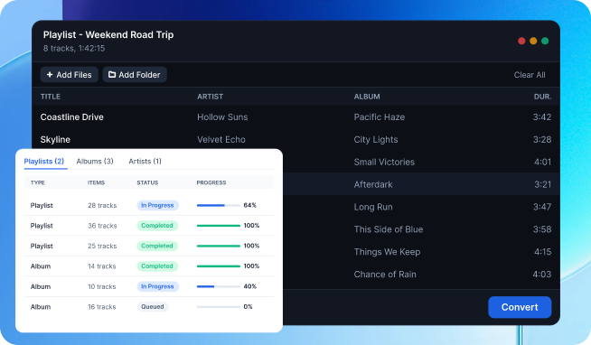Select the Coastline Drive track

[72, 117]
